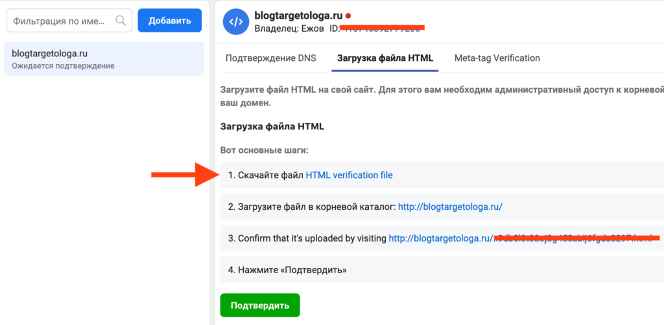Viewport: 664px width, 325px height.
Task: Click the bold Загрузка файла HTML section heading
Action: coord(272,126)
